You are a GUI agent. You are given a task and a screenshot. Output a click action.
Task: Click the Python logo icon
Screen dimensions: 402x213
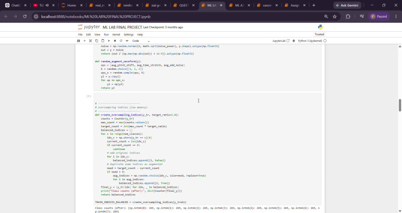tap(320, 27)
